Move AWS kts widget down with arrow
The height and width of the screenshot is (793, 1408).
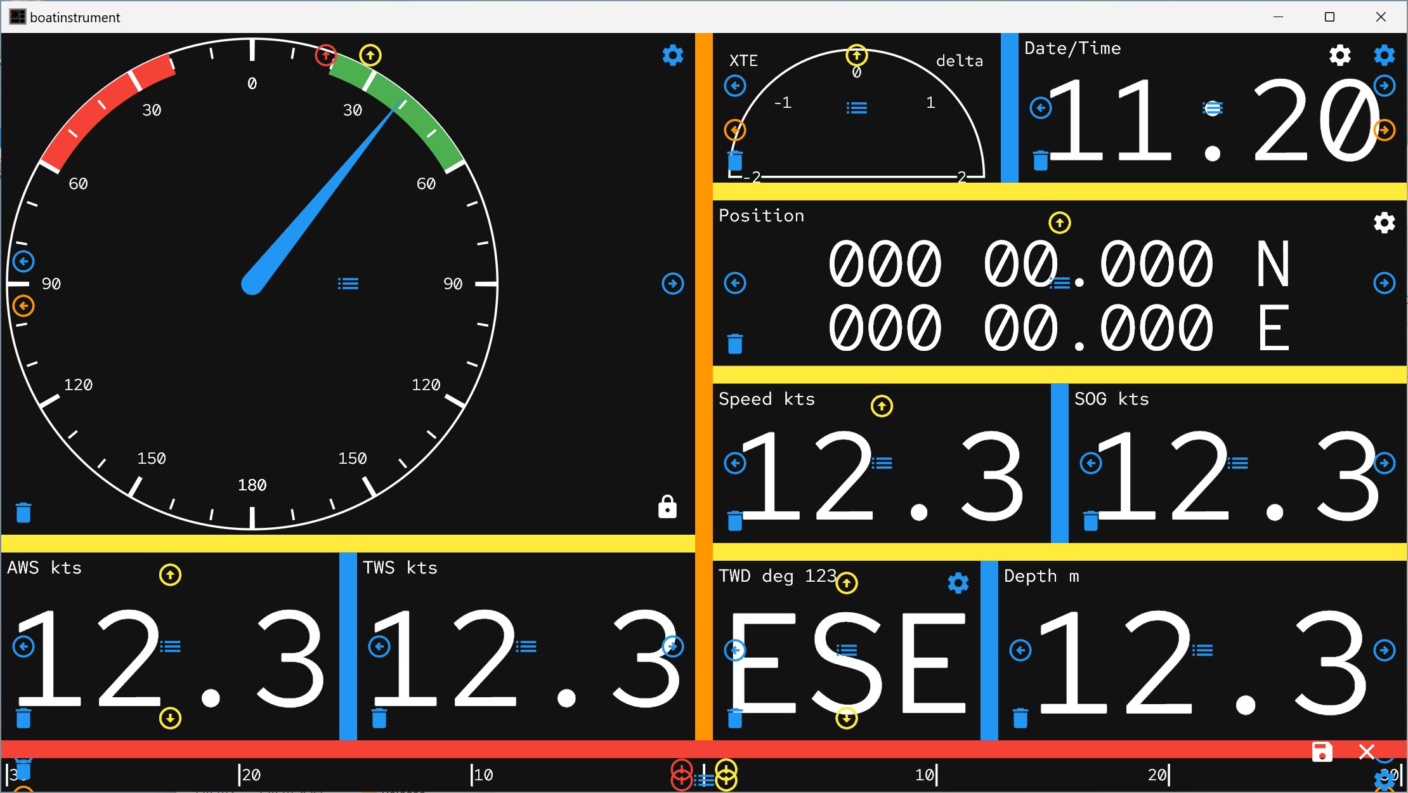pos(170,718)
